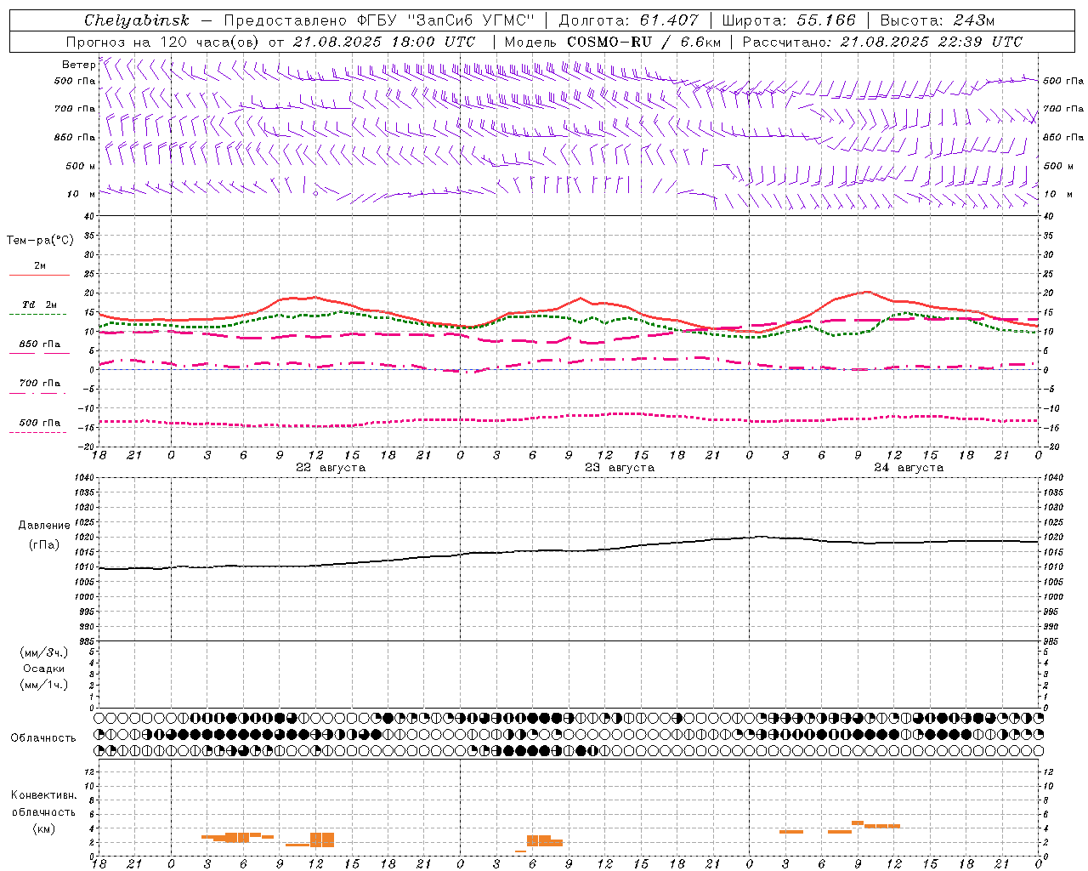The height and width of the screenshot is (871, 1088).
Task: Click the Долгота: 61.407 value
Action: pyautogui.click(x=628, y=20)
